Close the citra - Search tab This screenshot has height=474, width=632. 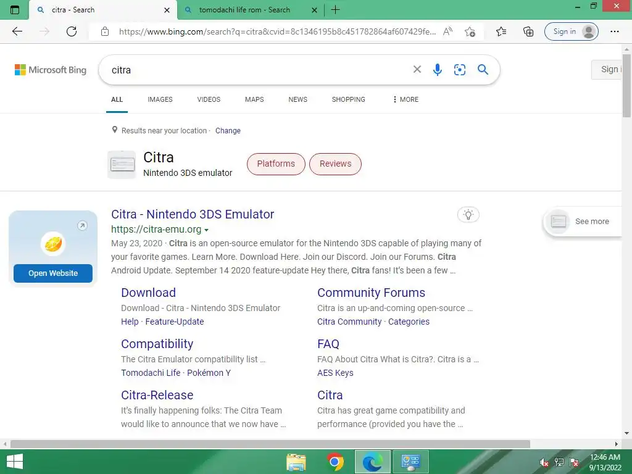[167, 10]
